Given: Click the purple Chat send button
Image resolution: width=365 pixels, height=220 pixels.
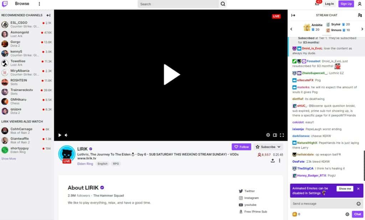Looking at the screenshot, I should click(358, 214).
